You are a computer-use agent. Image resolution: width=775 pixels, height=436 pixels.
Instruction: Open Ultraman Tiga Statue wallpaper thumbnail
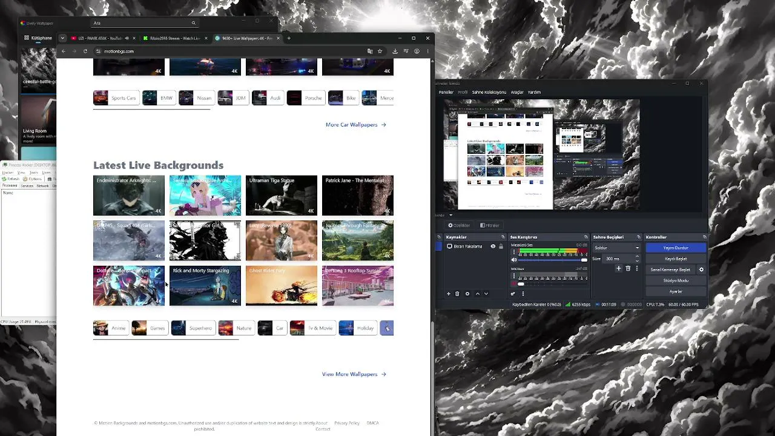coord(282,195)
